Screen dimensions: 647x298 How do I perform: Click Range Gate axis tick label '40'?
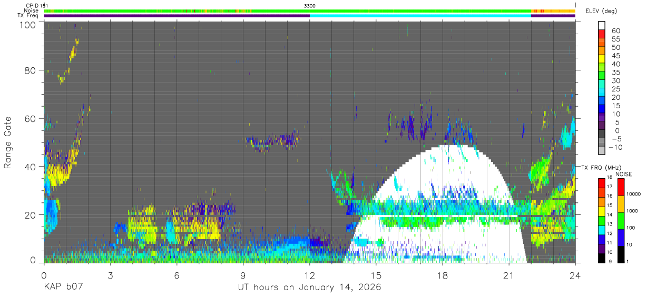point(31,167)
